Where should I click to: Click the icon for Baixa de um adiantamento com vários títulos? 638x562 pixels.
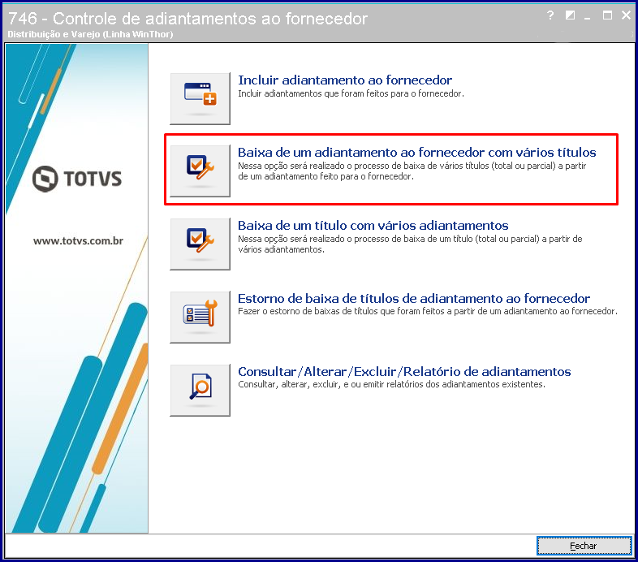tap(200, 171)
